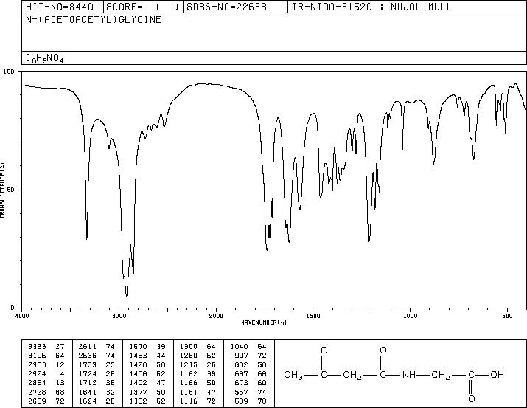Screen dimensions: 527x408
Task: Select the 3333 peak entry in table
Action: (x=46, y=347)
